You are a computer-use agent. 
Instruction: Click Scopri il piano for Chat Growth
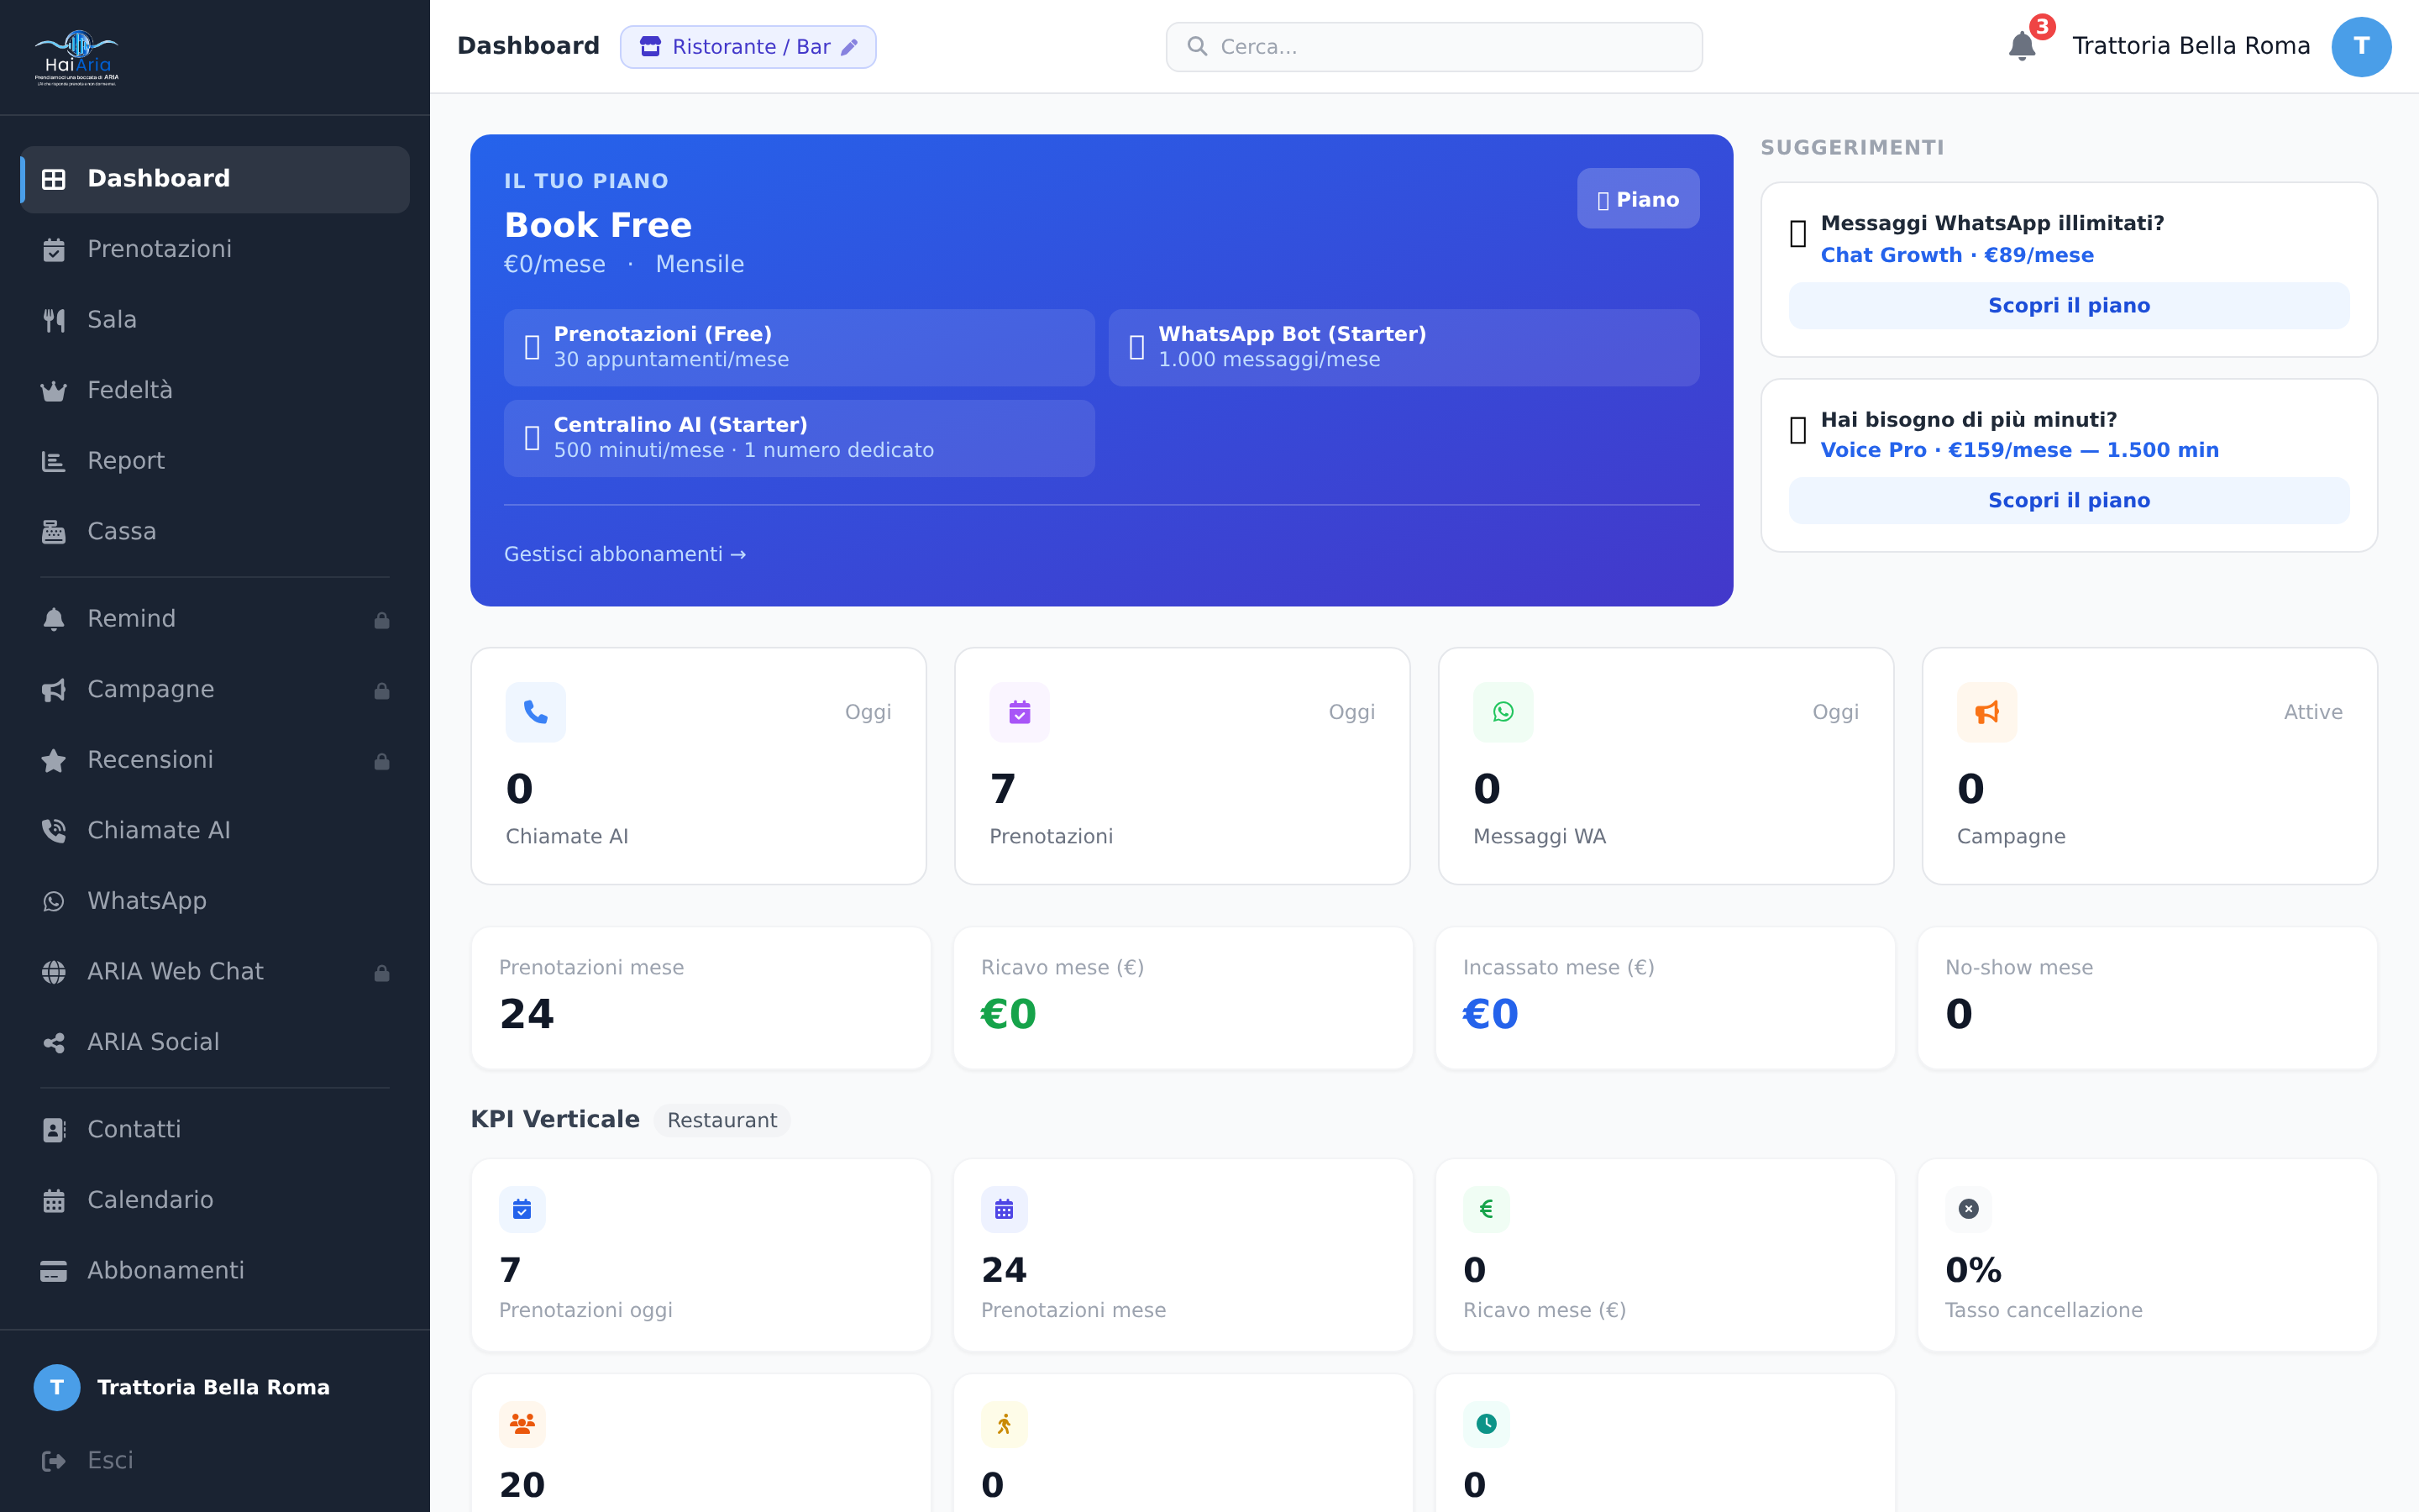point(2068,306)
